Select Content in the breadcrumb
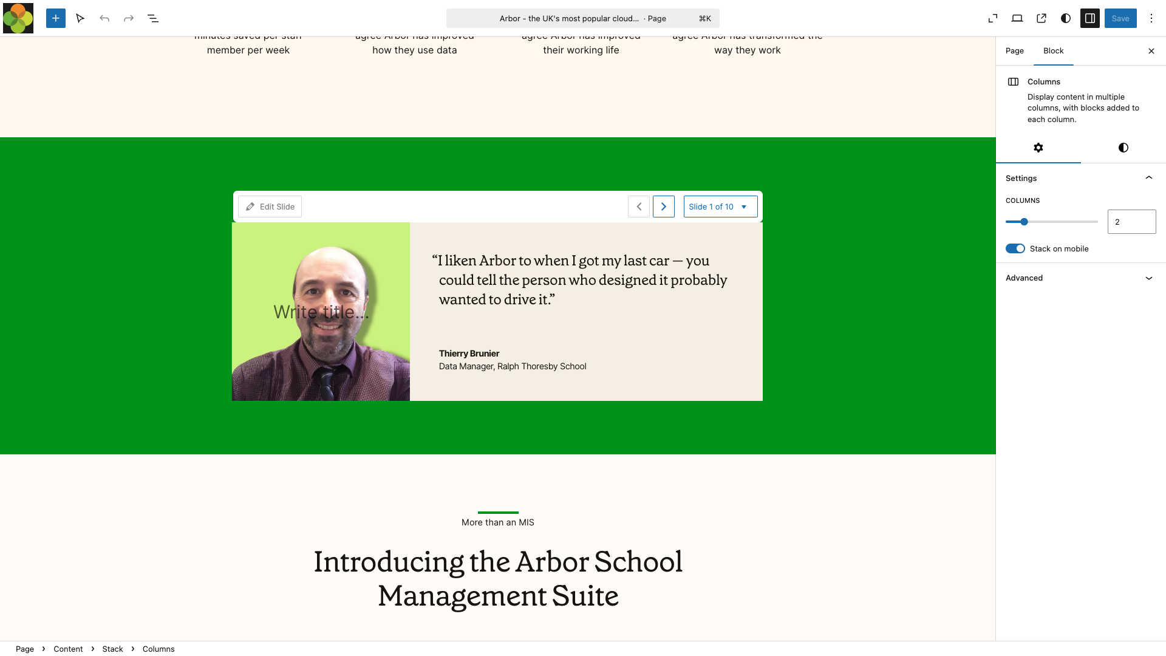 click(68, 649)
